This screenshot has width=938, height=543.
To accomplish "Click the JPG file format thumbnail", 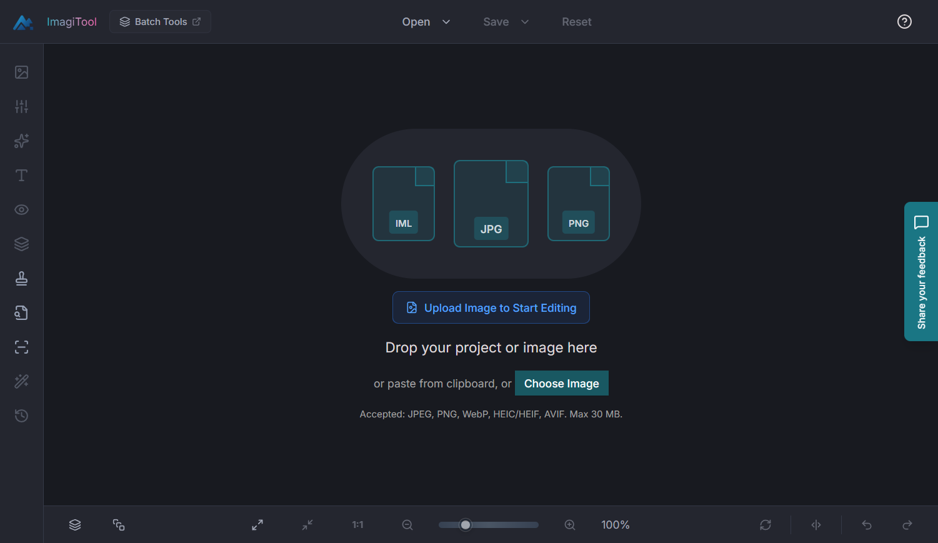I will pos(491,204).
